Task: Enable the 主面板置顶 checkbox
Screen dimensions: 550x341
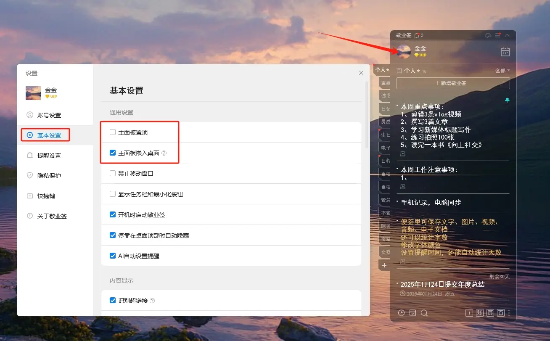Action: (113, 132)
